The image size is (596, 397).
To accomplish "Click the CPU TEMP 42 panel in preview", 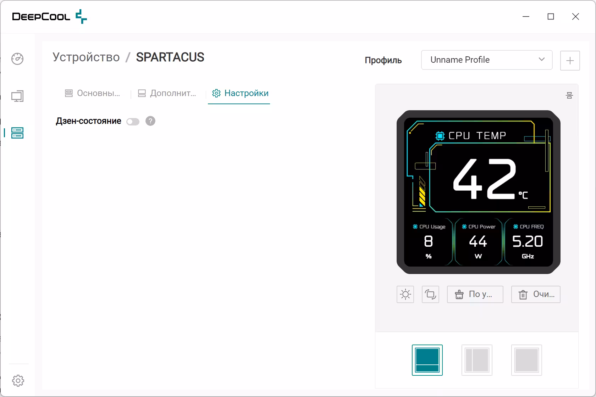I will [478, 167].
